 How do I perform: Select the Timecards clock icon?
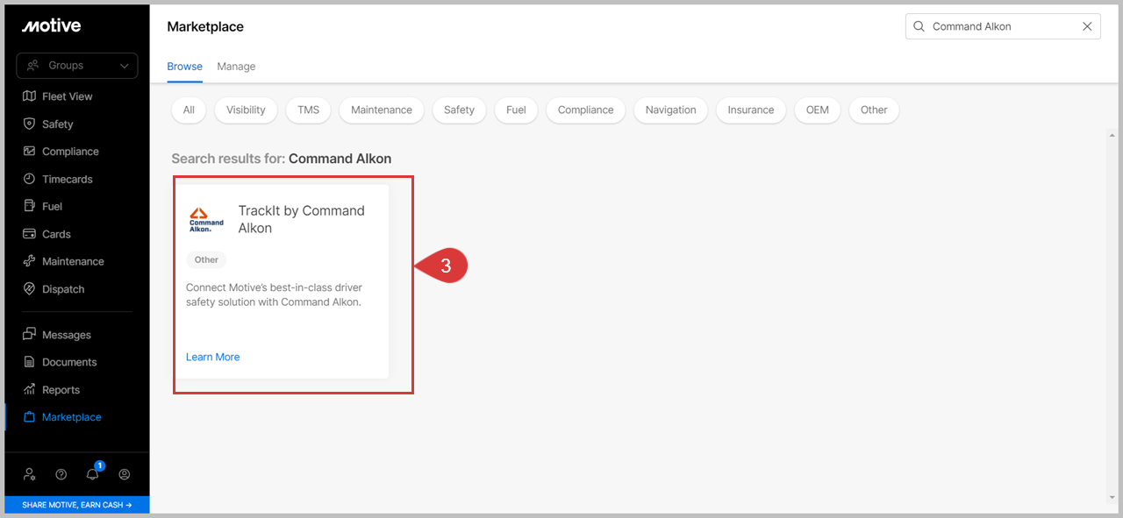(29, 179)
